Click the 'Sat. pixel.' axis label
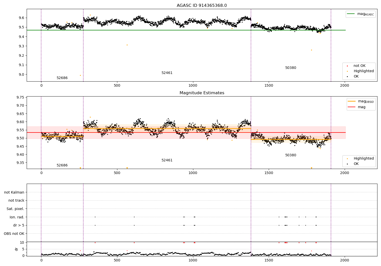381x266 pixels. 15,209
